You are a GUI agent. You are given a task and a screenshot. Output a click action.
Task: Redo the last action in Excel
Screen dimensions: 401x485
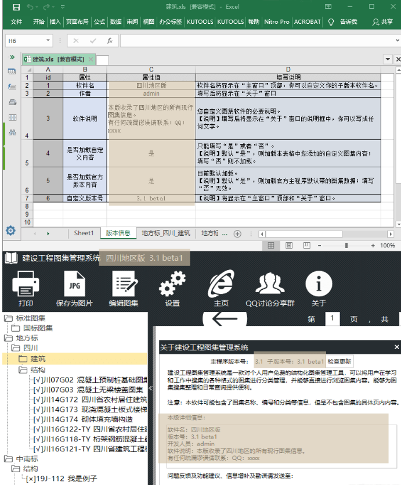(x=46, y=7)
